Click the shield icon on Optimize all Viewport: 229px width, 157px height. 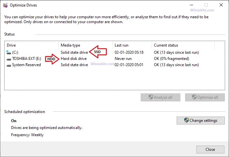[194, 97]
